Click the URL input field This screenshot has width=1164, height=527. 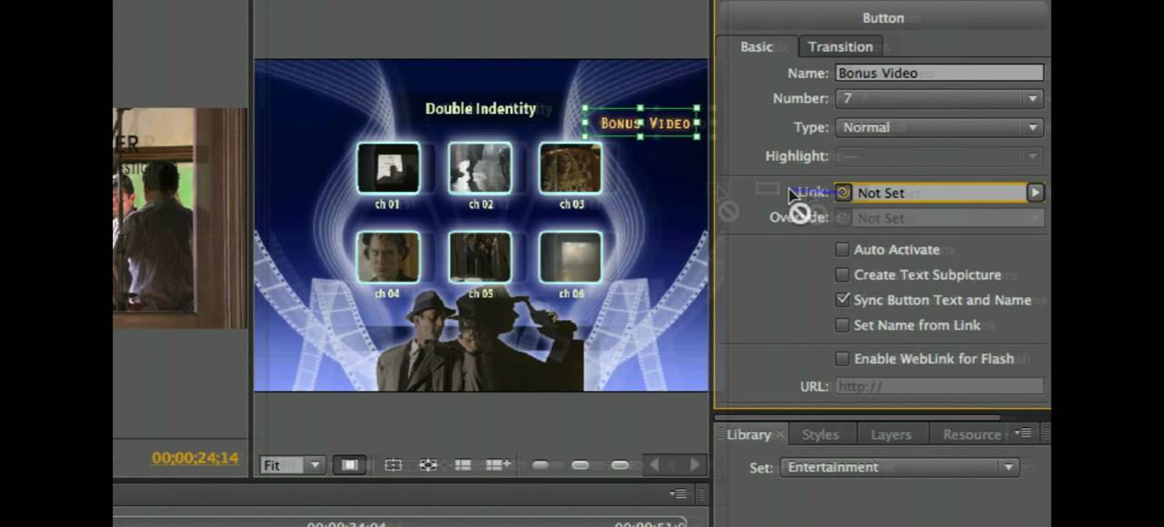pyautogui.click(x=939, y=386)
